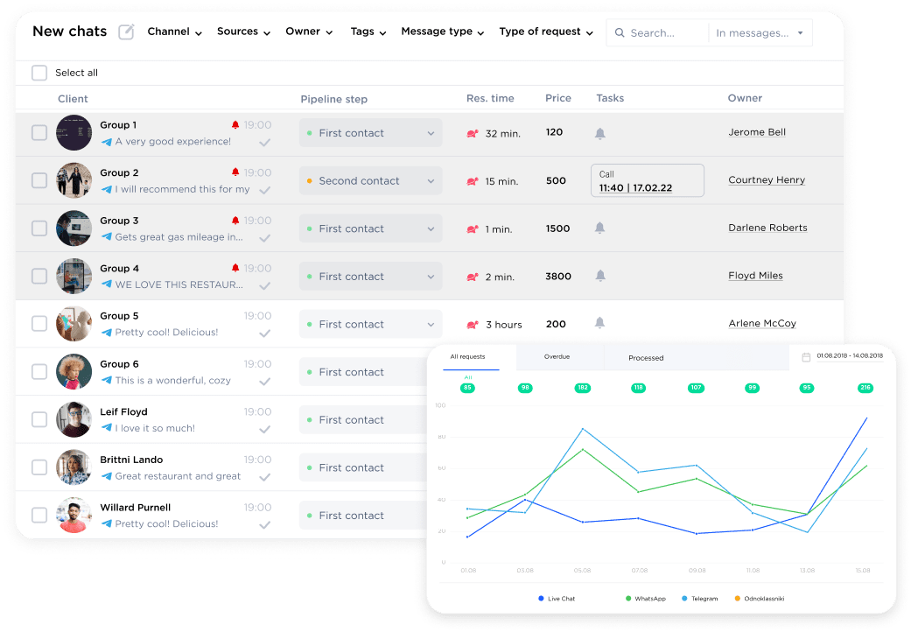Check the Group 2 row checkbox
The height and width of the screenshot is (632, 911).
coord(39,180)
